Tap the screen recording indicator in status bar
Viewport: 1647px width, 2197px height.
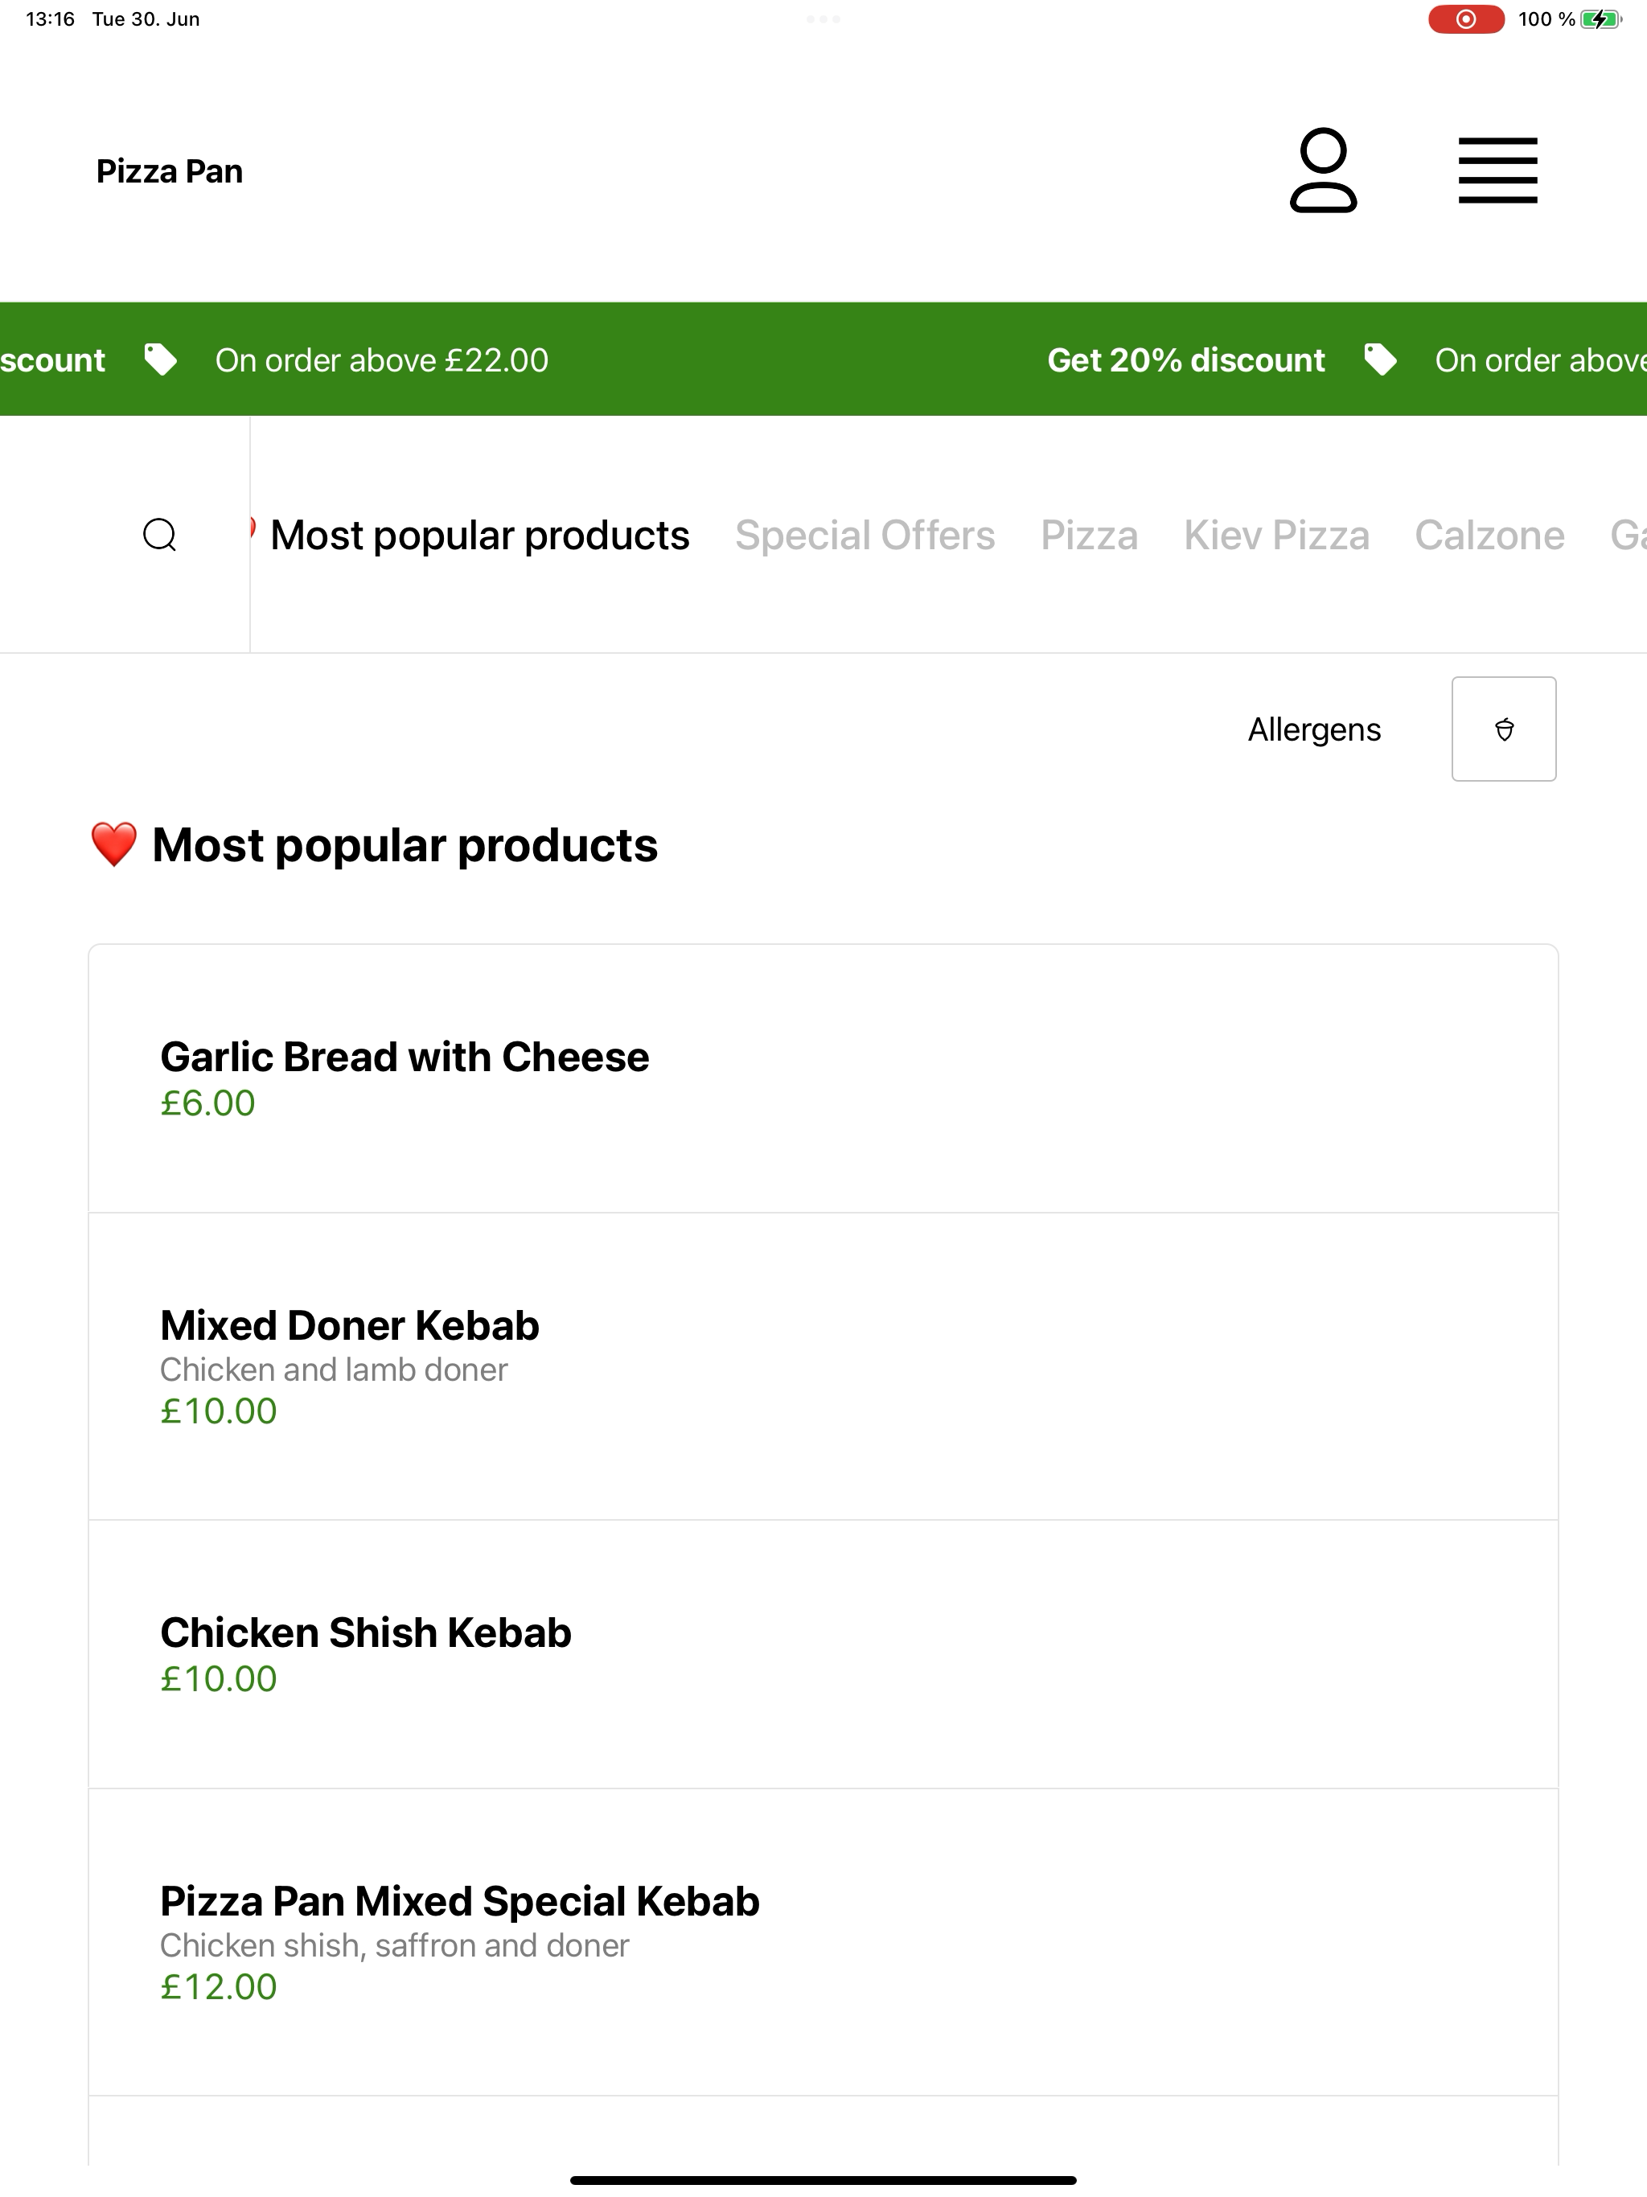pos(1465,18)
